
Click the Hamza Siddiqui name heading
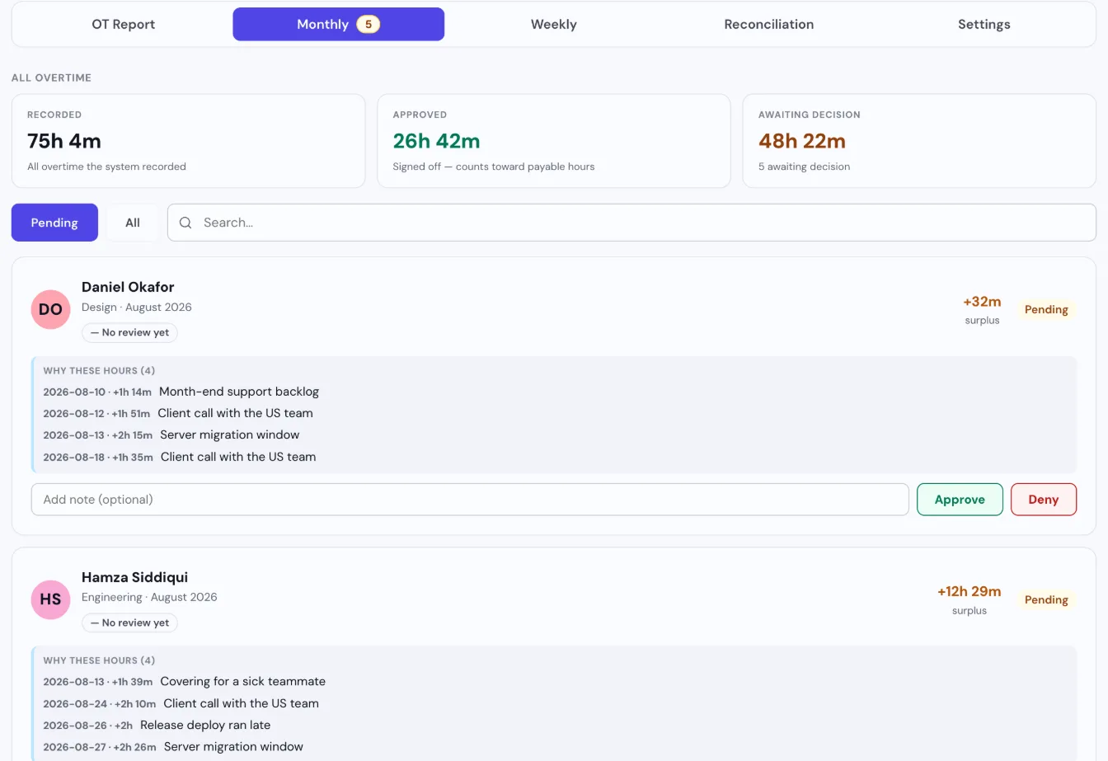(134, 577)
